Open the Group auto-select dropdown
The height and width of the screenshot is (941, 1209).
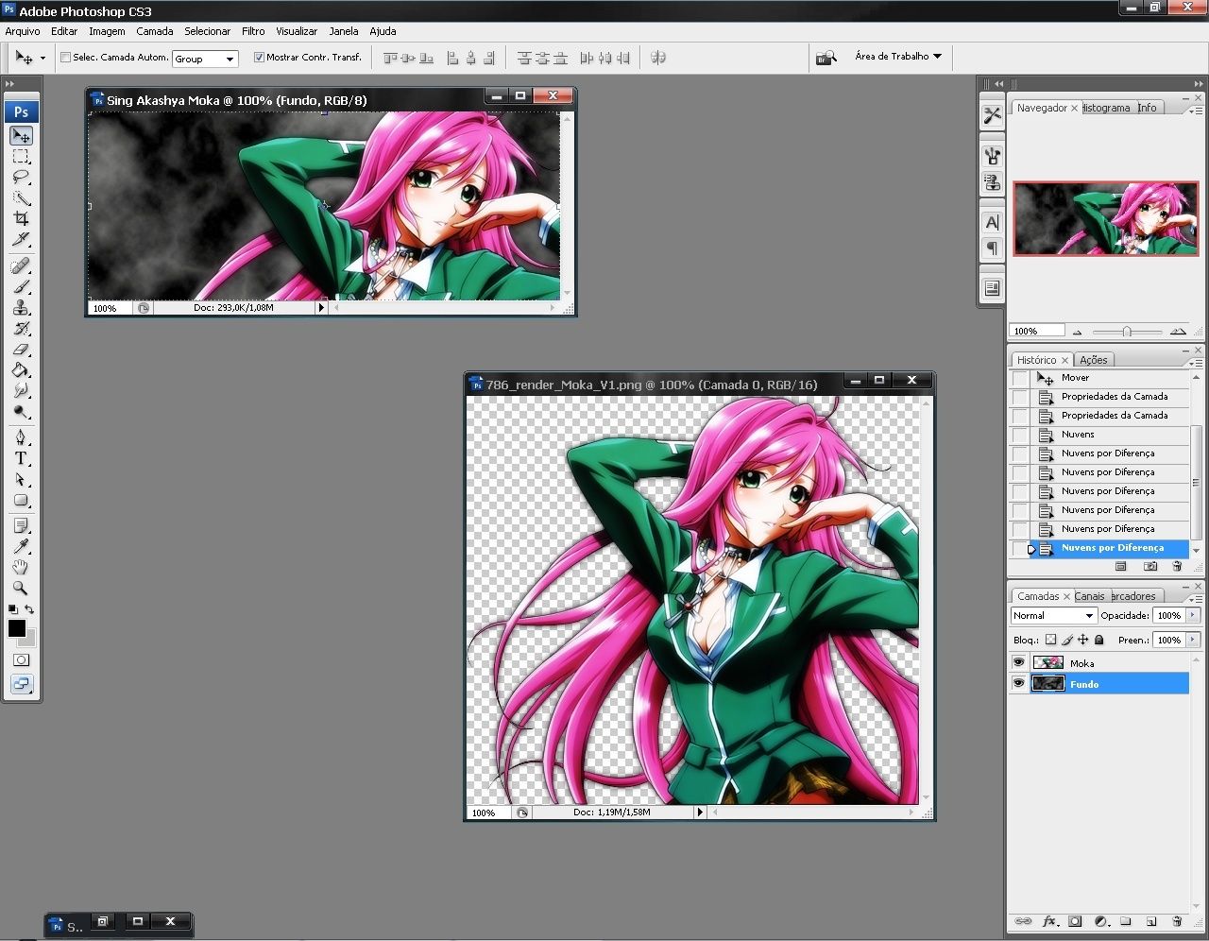pos(230,59)
